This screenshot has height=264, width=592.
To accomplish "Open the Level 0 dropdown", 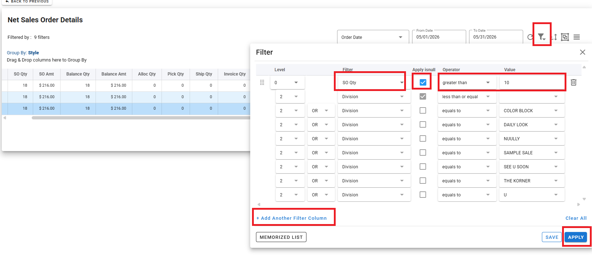I will [287, 82].
